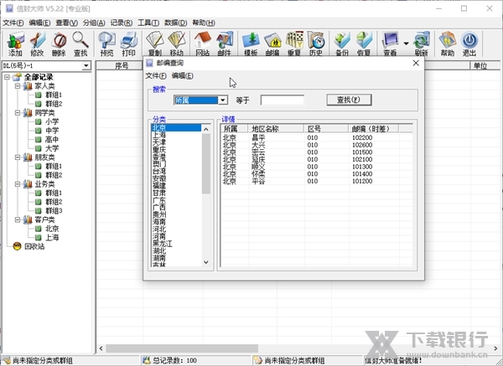Open dropdown arrow next to 查看 icon
Viewport: 503px width, 366px height.
(406, 44)
